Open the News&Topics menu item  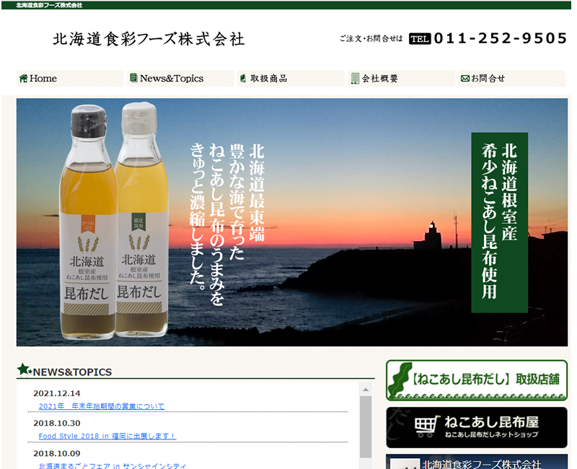tap(180, 79)
